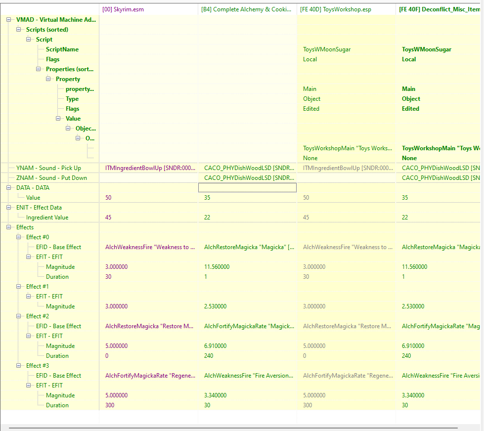Collapse the Property node
The width and height of the screenshot is (484, 431).
pyautogui.click(x=48, y=79)
